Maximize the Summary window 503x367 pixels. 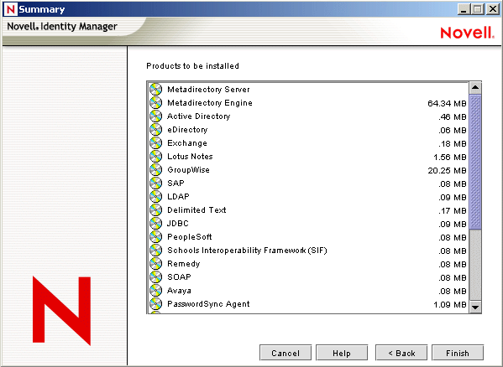pos(477,9)
